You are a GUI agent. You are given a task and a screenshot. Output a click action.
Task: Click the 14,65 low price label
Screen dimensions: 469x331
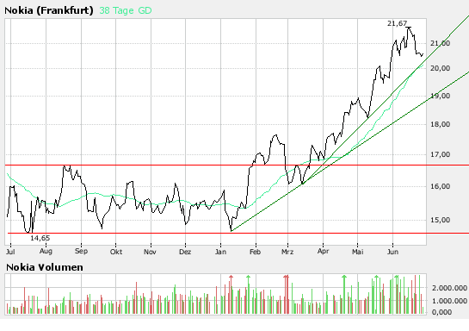[40, 238]
